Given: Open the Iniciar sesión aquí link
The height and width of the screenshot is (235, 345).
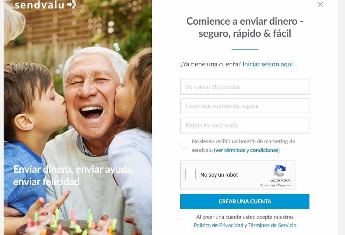Looking at the screenshot, I should point(270,64).
